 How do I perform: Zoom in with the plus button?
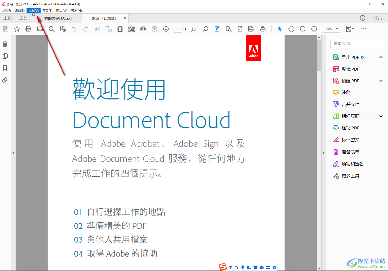[x=314, y=29]
